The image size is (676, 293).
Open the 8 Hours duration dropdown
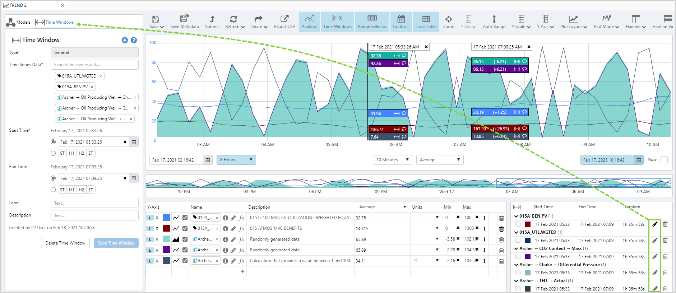pos(236,160)
